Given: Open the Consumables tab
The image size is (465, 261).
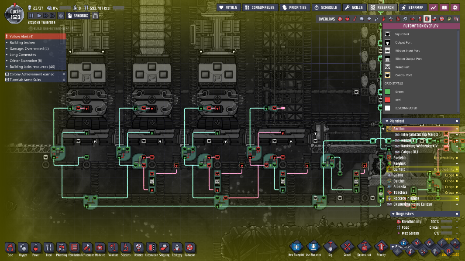Looking at the screenshot, I should pyautogui.click(x=260, y=7).
